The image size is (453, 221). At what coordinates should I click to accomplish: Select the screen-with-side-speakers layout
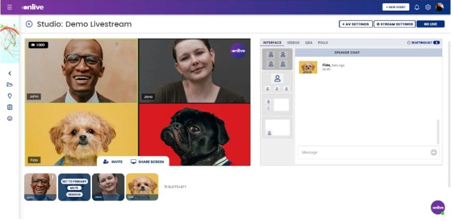coord(277,104)
